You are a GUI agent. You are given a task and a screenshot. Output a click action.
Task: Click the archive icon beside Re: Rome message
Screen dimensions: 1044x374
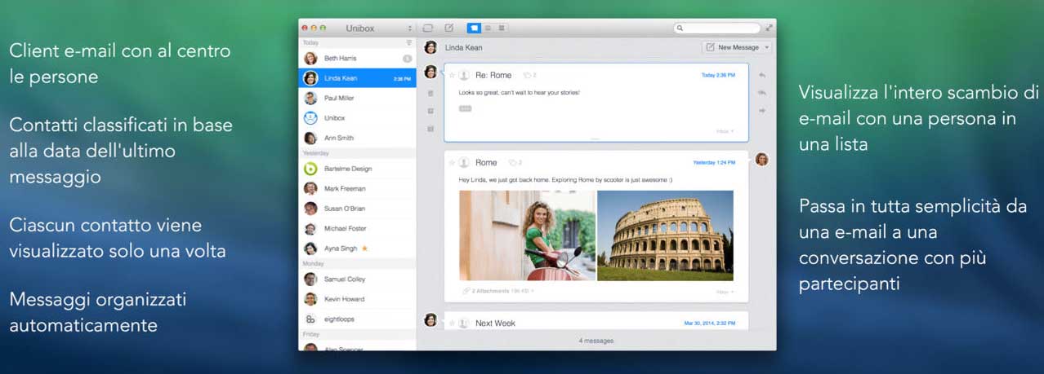[x=431, y=129]
